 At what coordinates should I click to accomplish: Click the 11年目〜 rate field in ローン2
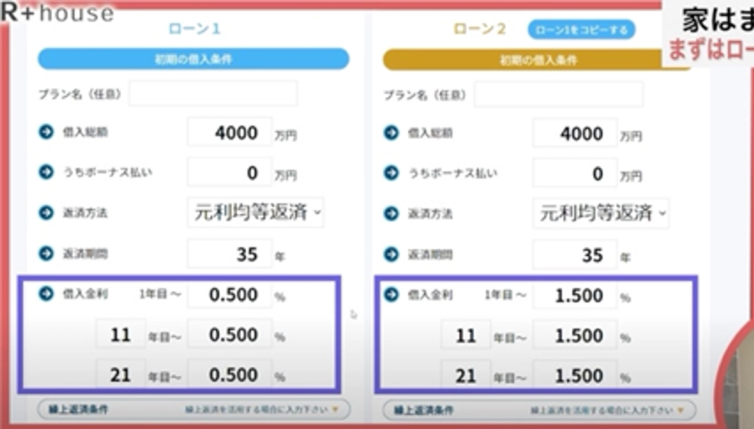[575, 335]
